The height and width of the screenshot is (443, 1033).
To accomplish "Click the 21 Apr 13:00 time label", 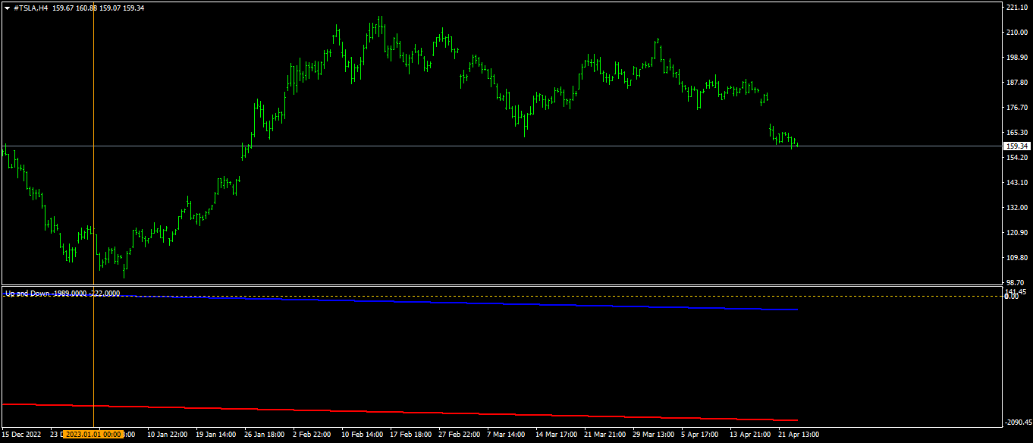I will (x=799, y=435).
